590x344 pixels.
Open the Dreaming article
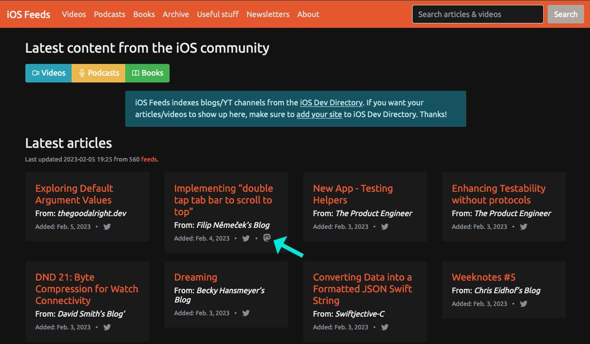click(196, 277)
